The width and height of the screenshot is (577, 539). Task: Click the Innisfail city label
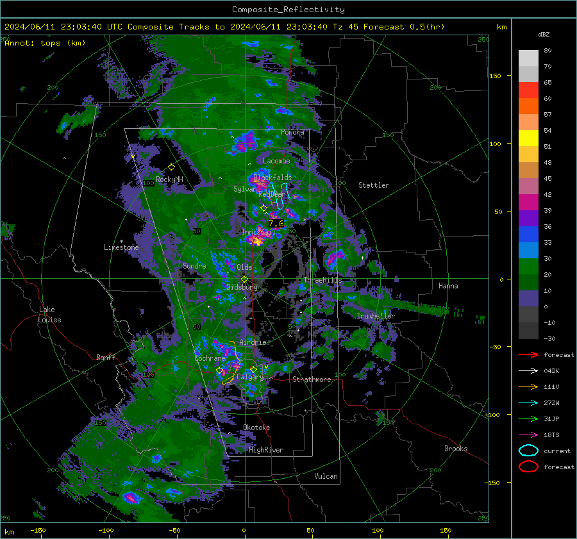click(x=258, y=232)
